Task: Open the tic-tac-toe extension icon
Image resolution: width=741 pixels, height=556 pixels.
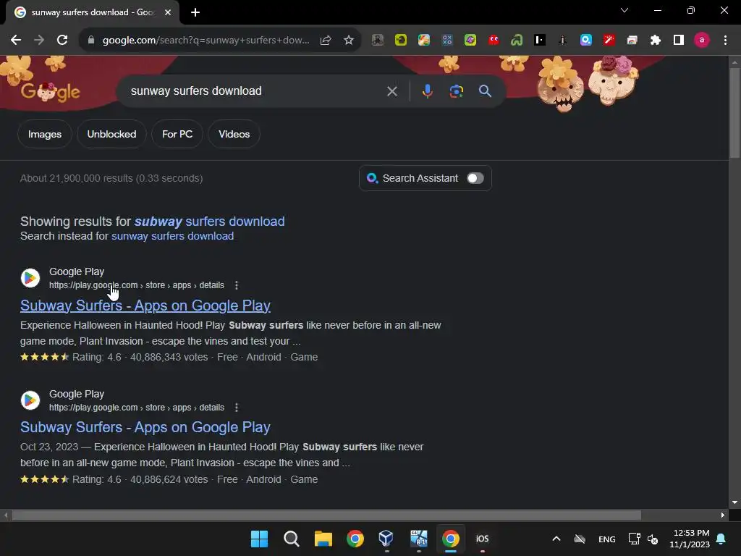Action: (447, 41)
